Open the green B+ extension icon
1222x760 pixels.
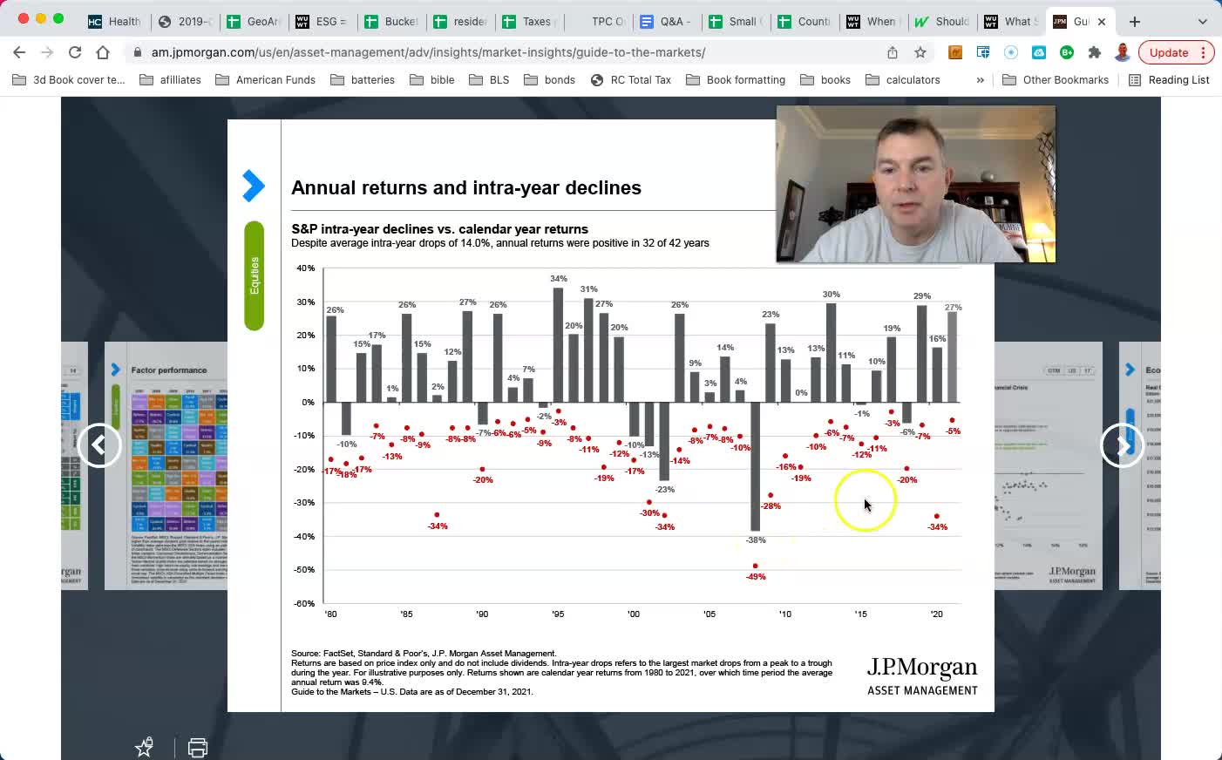click(1067, 52)
